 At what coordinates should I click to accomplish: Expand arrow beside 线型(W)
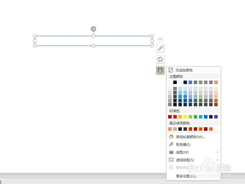(218, 152)
